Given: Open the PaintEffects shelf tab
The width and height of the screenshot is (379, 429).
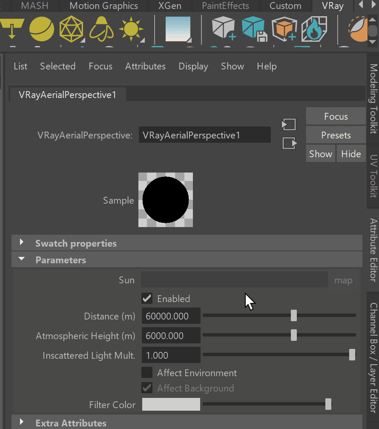Looking at the screenshot, I should [x=226, y=6].
